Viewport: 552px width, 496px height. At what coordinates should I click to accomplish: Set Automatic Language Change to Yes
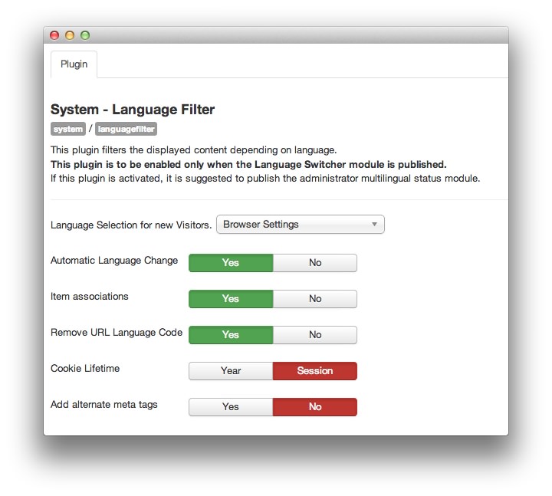(x=231, y=263)
